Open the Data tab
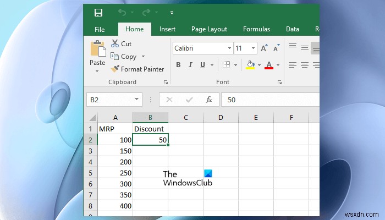 [293, 29]
